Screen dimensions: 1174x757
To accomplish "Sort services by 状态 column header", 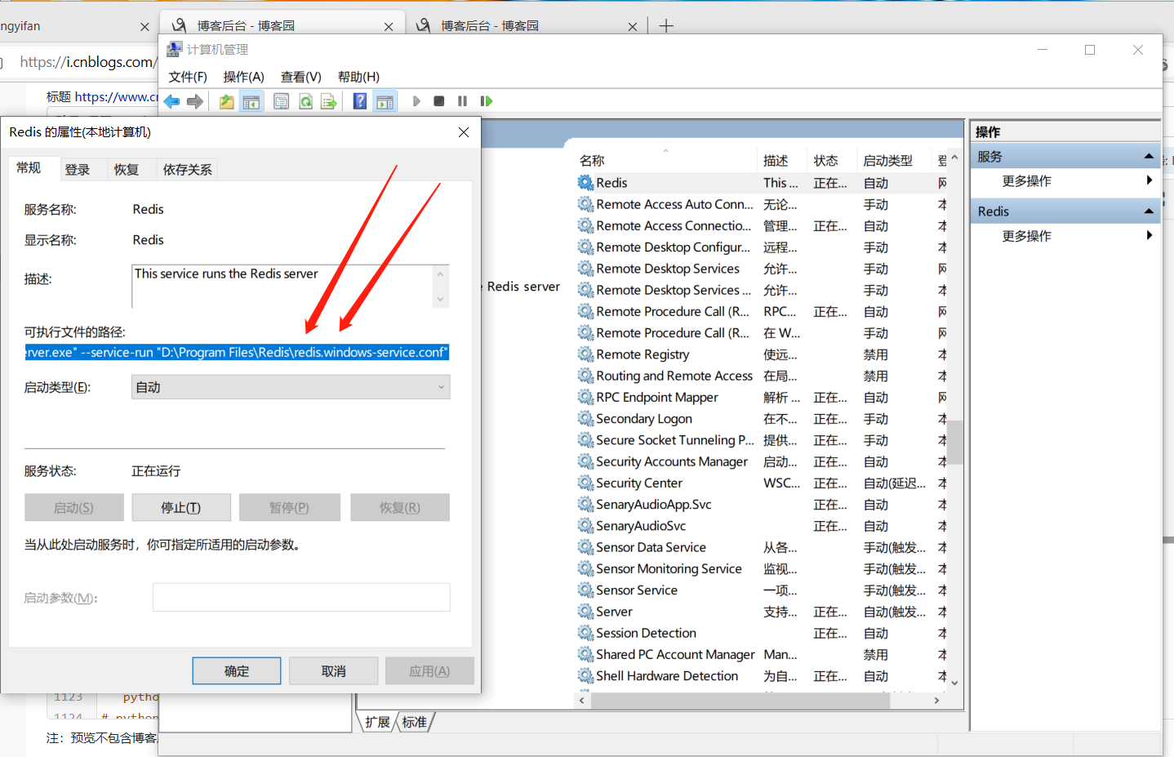I will tap(831, 160).
